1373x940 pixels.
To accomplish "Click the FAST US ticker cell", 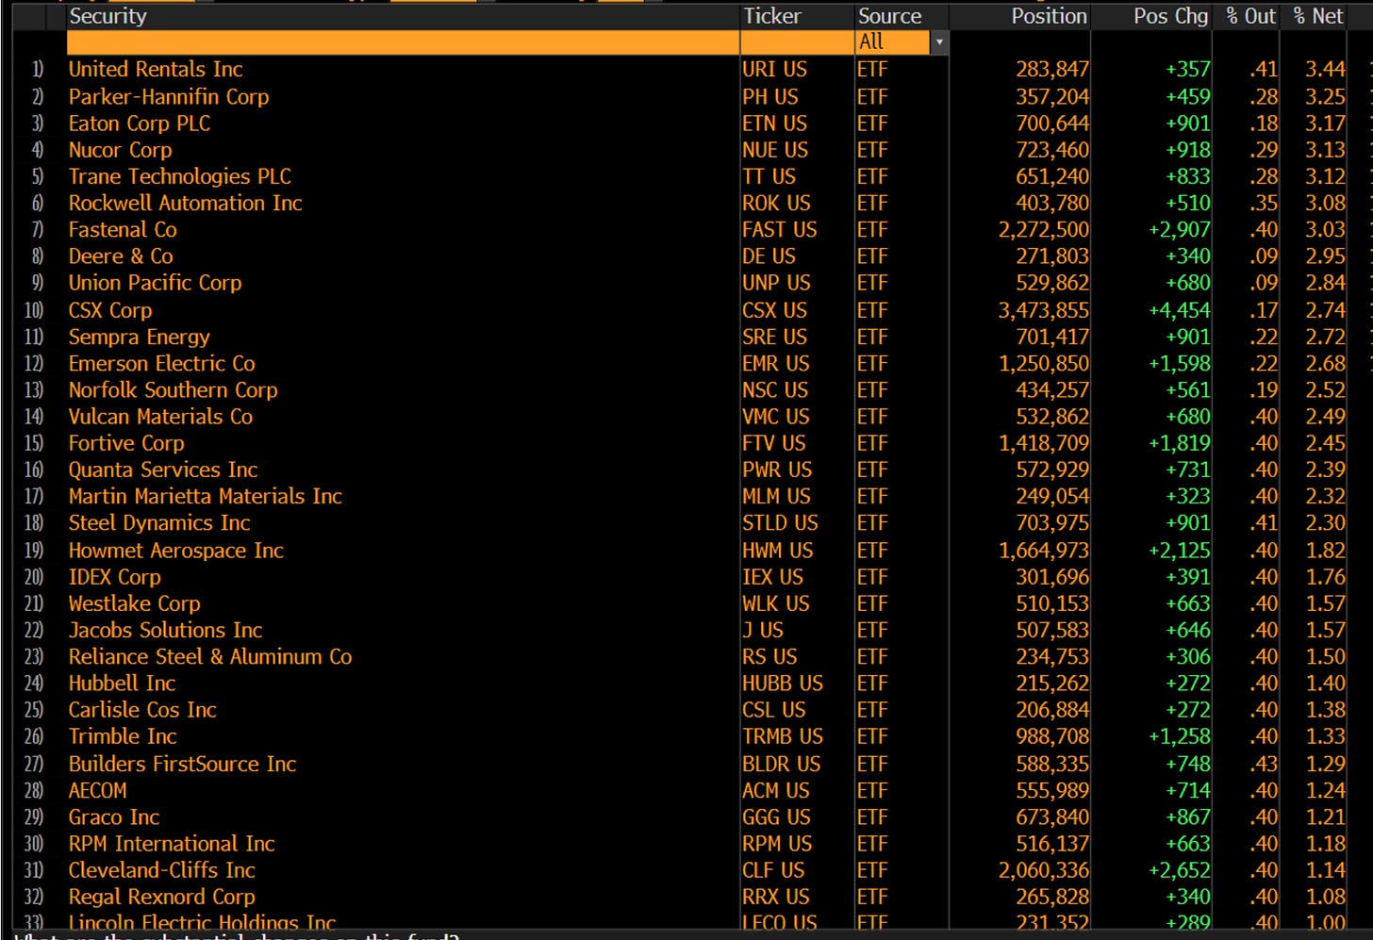I will [x=780, y=230].
